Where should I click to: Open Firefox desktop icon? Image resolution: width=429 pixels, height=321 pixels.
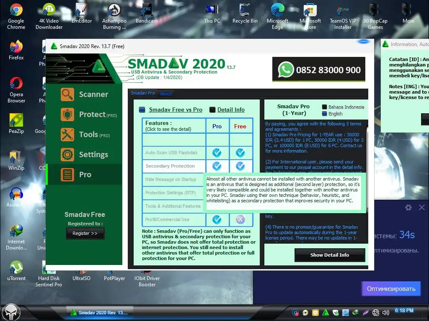(16, 50)
